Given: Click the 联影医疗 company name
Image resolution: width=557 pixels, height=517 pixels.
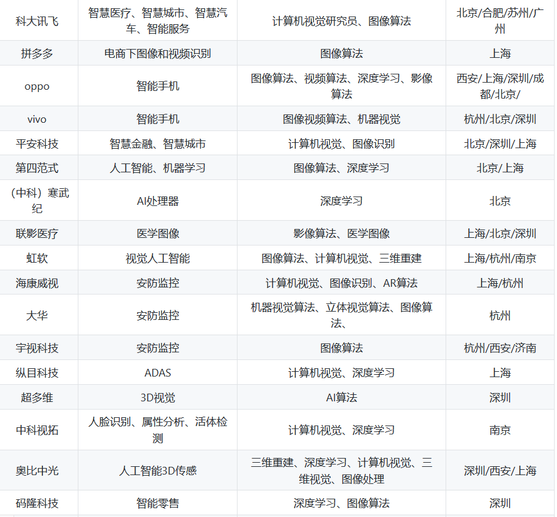Looking at the screenshot, I should click(37, 233).
